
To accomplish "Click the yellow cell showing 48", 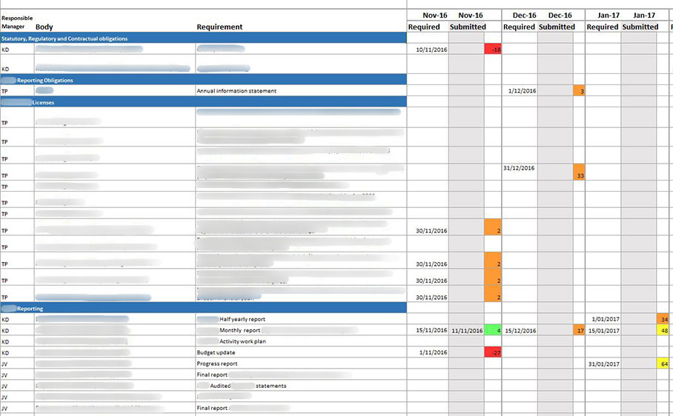I will point(663,330).
